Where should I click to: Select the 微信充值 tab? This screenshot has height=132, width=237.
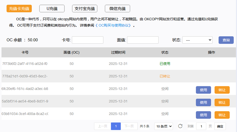[117, 8]
